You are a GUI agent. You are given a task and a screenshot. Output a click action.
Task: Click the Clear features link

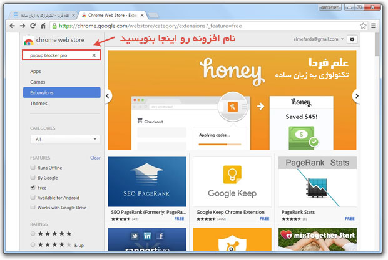pyautogui.click(x=95, y=158)
